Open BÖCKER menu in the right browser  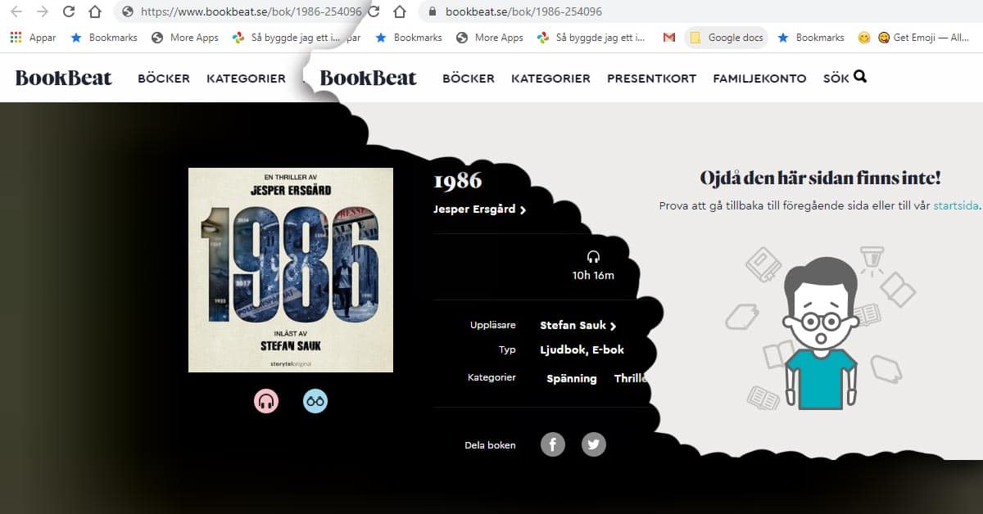(469, 79)
